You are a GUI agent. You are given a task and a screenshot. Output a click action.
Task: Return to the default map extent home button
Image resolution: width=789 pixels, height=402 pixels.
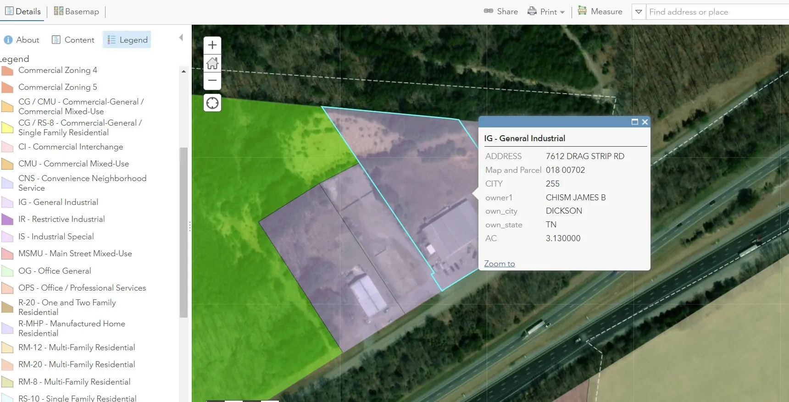coord(212,63)
